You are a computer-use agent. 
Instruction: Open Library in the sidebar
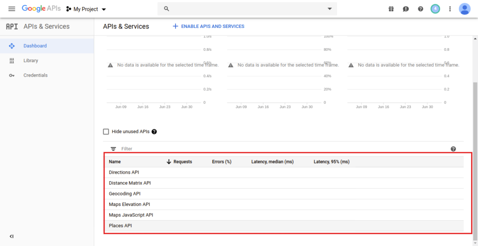47,60
